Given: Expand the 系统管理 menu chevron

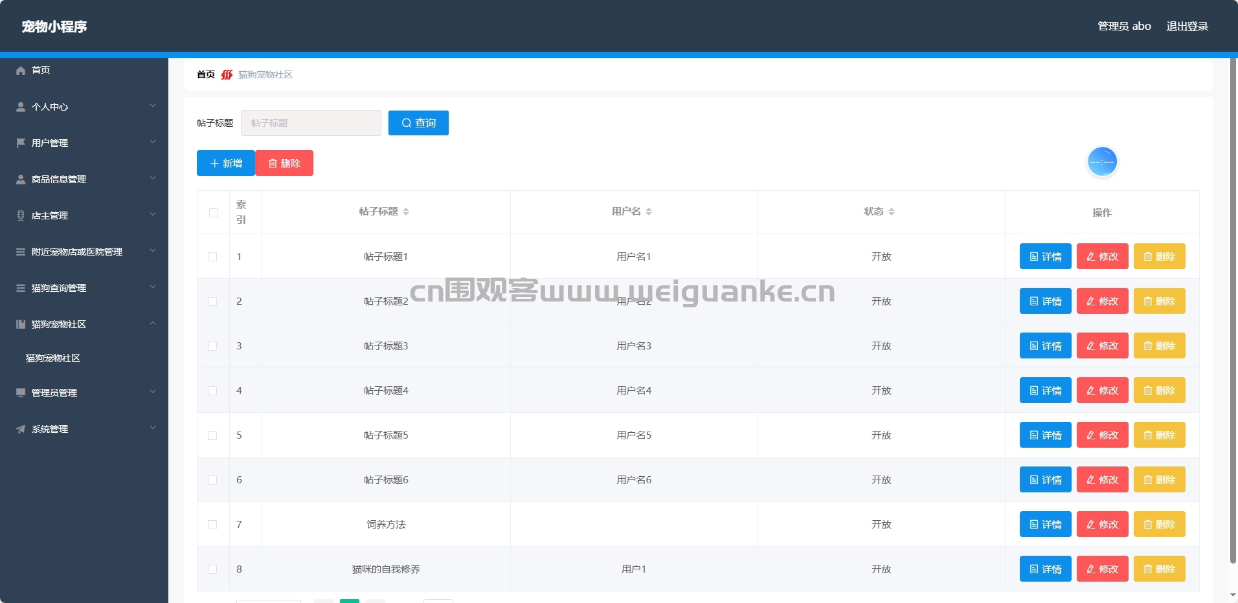Looking at the screenshot, I should click(x=153, y=428).
